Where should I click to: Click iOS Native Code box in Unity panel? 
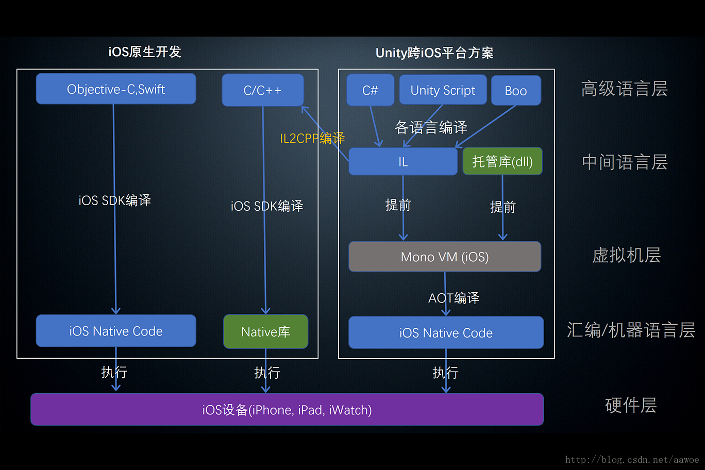click(446, 332)
